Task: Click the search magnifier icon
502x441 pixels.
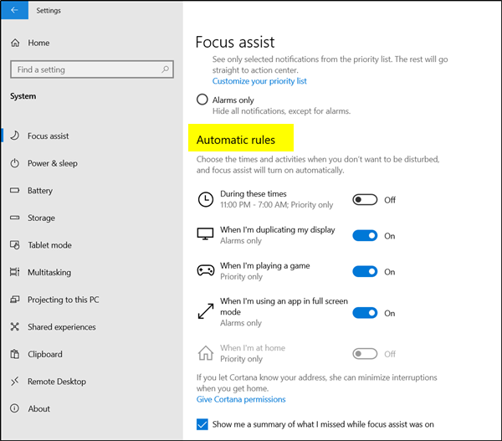Action: tap(166, 69)
